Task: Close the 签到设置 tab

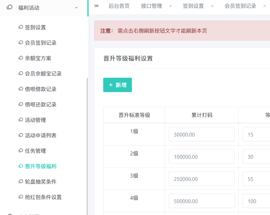Action: [212, 6]
